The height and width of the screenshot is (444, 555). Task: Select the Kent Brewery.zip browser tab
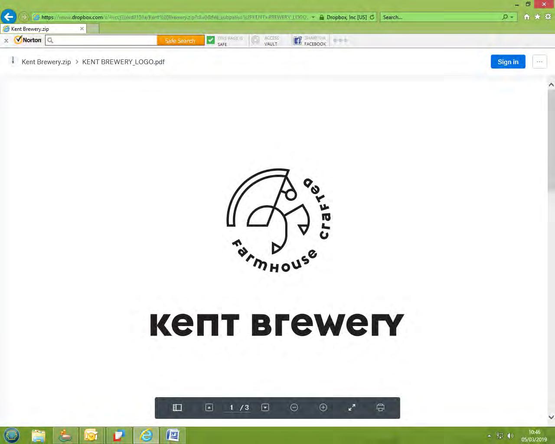coord(43,29)
